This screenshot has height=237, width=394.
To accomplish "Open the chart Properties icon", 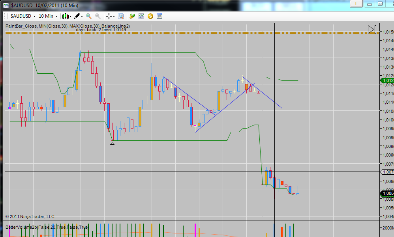I will tap(159, 16).
